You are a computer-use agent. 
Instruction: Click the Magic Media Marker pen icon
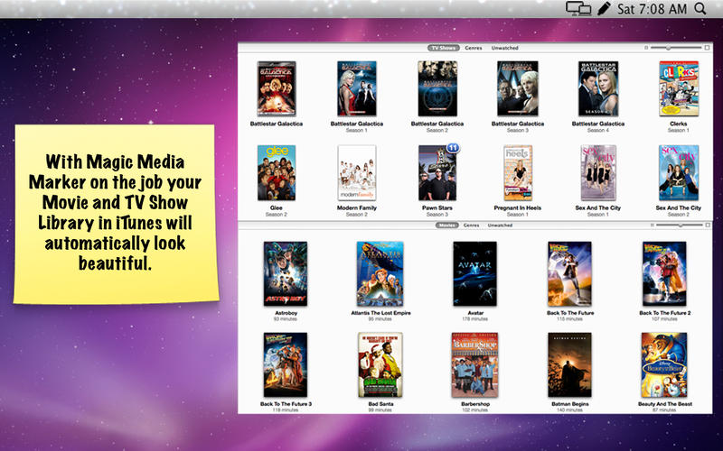click(x=604, y=9)
